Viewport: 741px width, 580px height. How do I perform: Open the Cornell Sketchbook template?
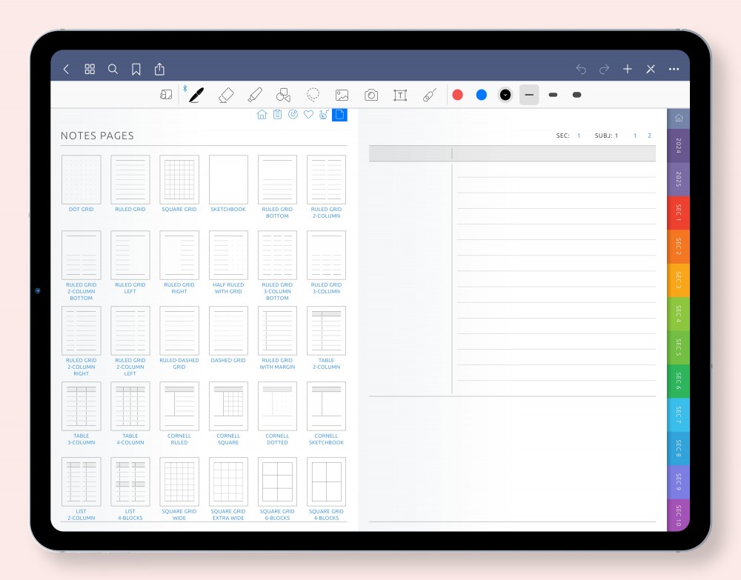point(327,406)
